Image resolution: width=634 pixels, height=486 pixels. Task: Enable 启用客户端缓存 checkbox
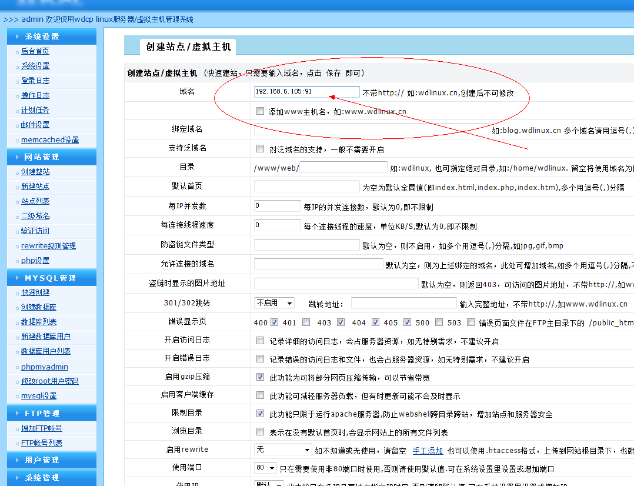(x=260, y=395)
